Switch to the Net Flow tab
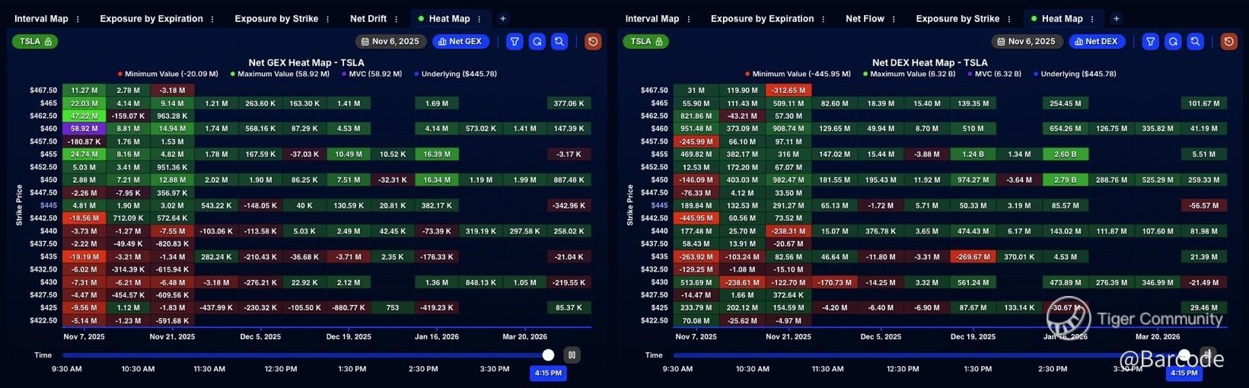The height and width of the screenshot is (388, 1249). coord(865,19)
